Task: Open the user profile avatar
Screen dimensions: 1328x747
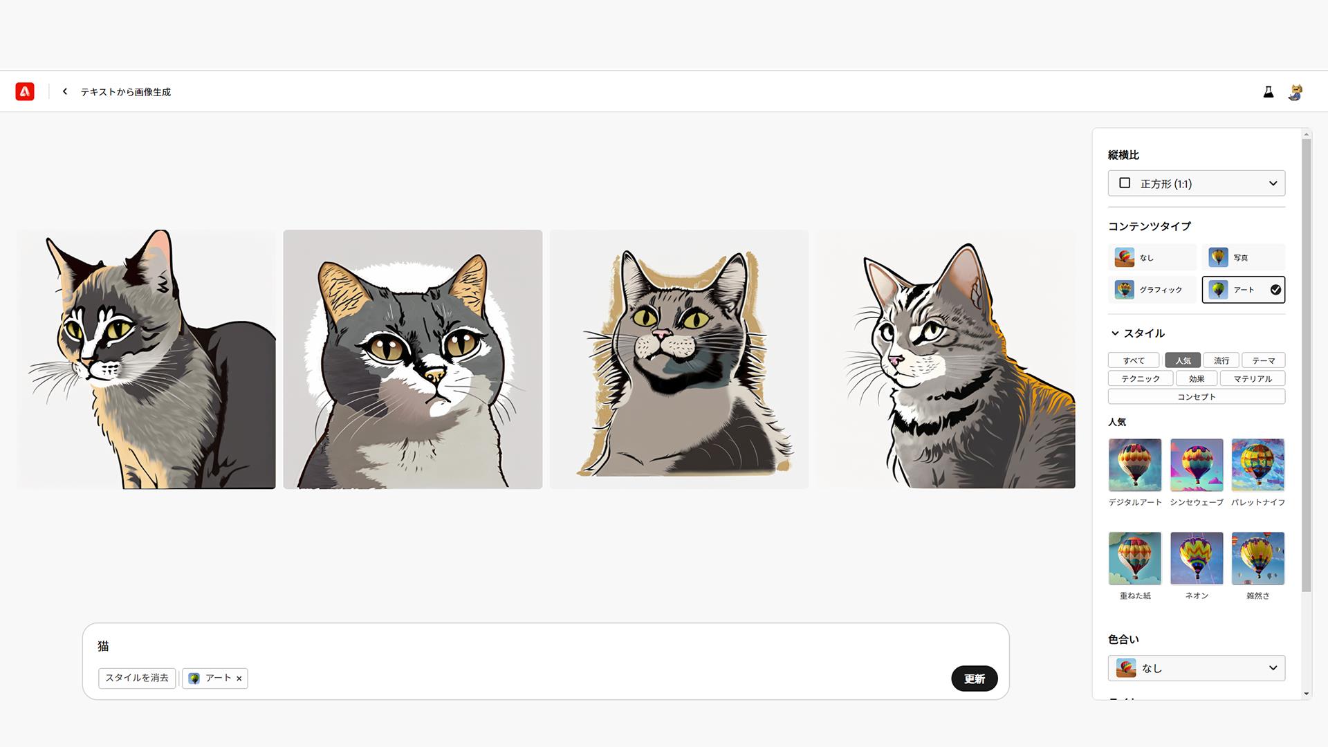Action: click(1295, 92)
